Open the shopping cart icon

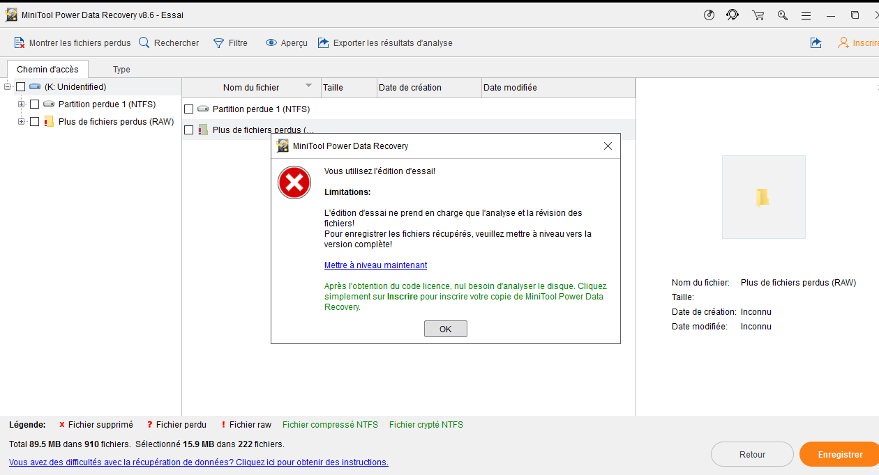[758, 15]
